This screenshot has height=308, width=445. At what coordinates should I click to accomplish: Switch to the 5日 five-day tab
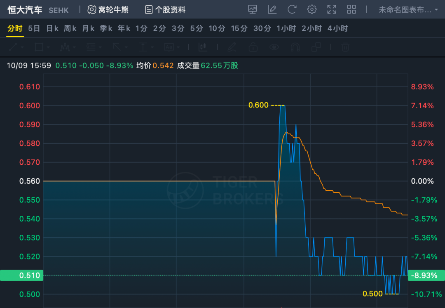[x=34, y=28]
